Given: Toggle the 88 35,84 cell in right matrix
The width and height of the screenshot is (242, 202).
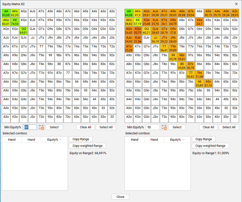Looking at the screenshot, I should coord(182,66).
